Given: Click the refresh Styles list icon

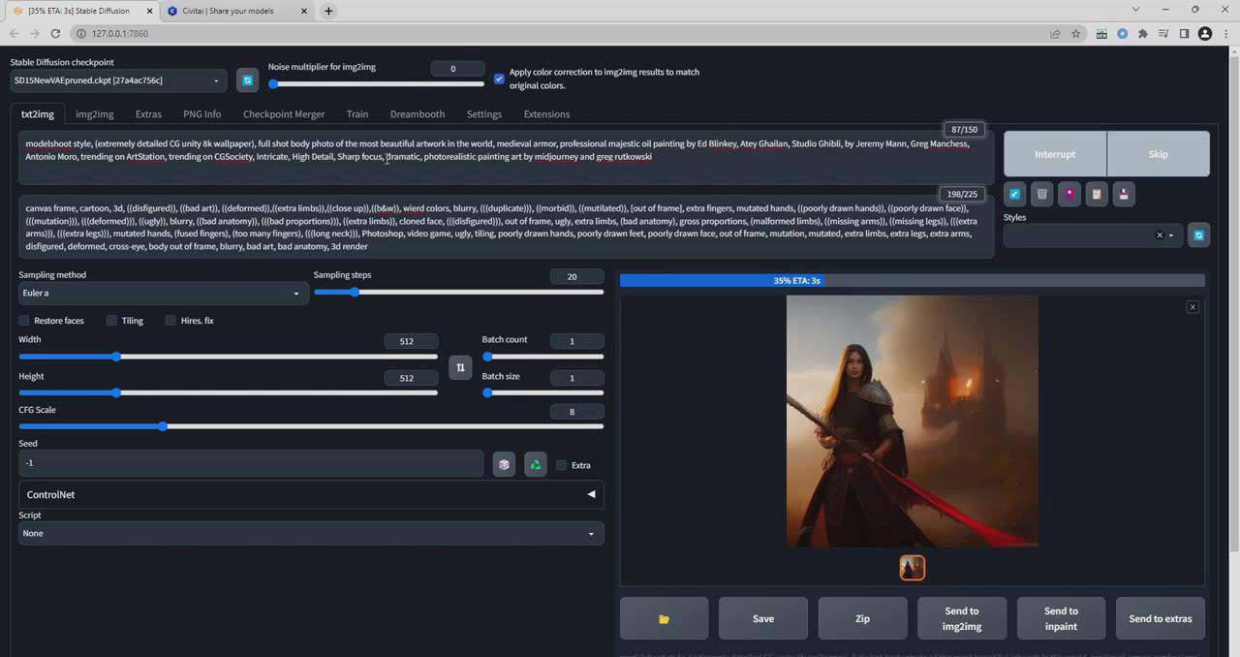Looking at the screenshot, I should point(1198,235).
